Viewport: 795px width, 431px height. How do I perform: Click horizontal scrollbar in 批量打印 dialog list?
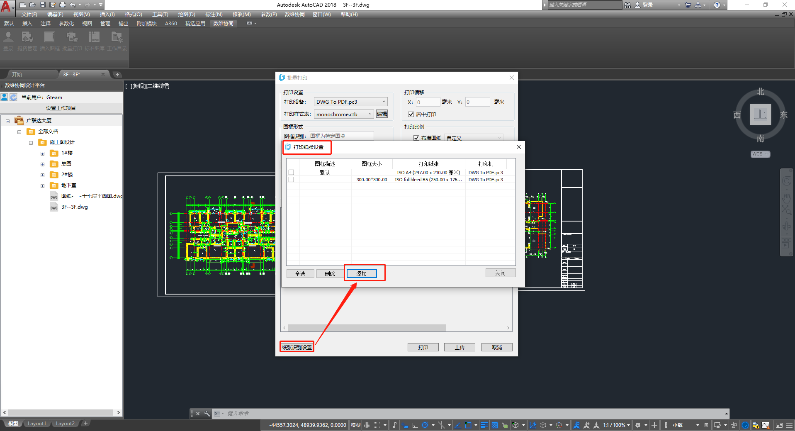367,328
